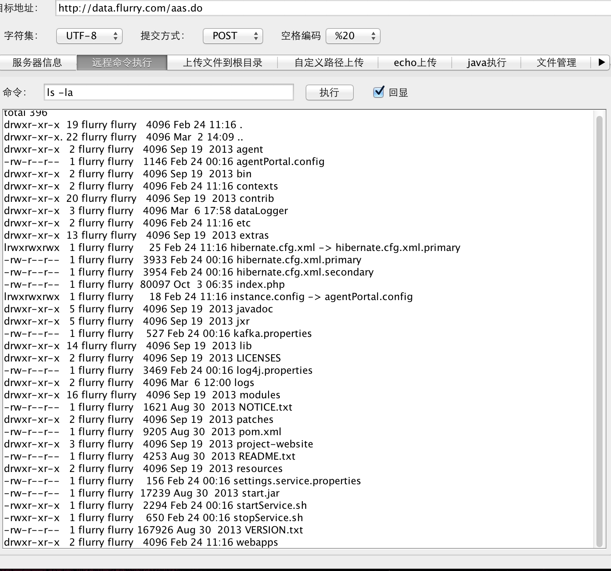The image size is (611, 571).
Task: Click the LICENSES directory line
Action: tap(142, 358)
